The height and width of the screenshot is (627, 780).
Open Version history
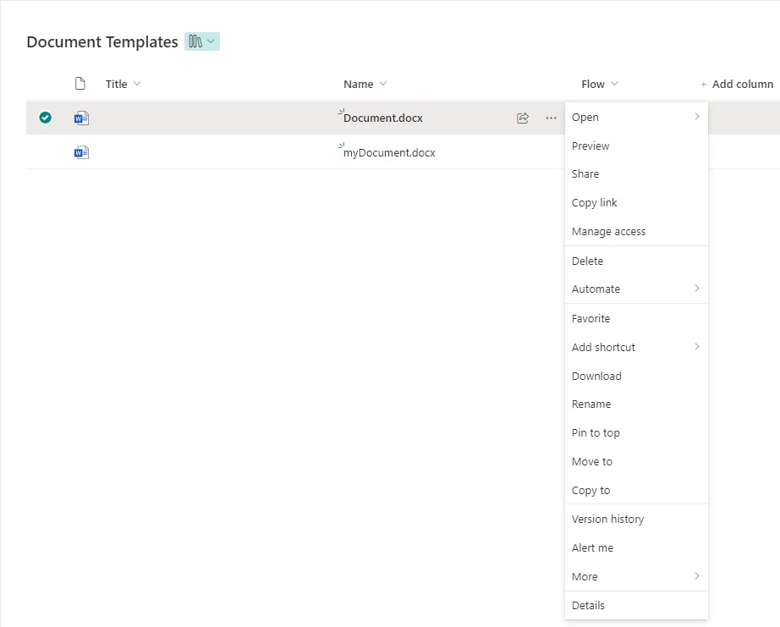pos(636,519)
